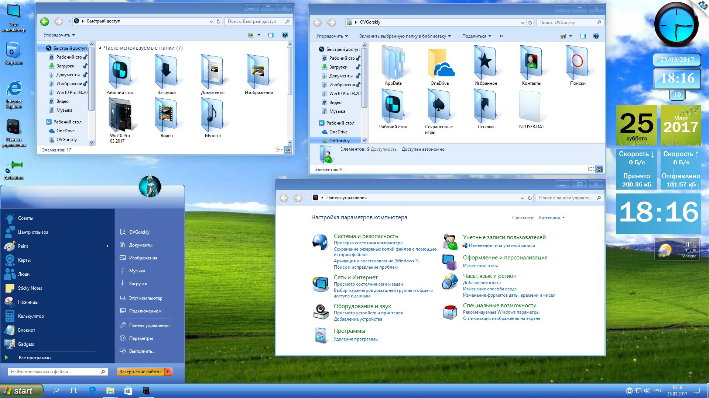Open the Упорядочить dropdown in Quick access window
Screen dimensions: 709x398
tap(59, 35)
